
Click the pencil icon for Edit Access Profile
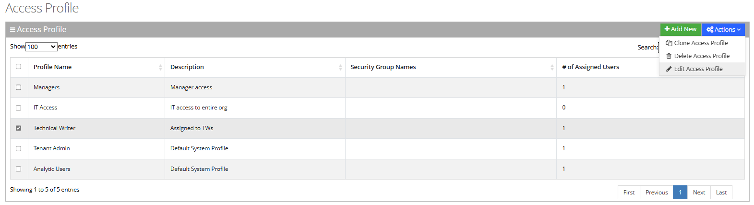(669, 69)
